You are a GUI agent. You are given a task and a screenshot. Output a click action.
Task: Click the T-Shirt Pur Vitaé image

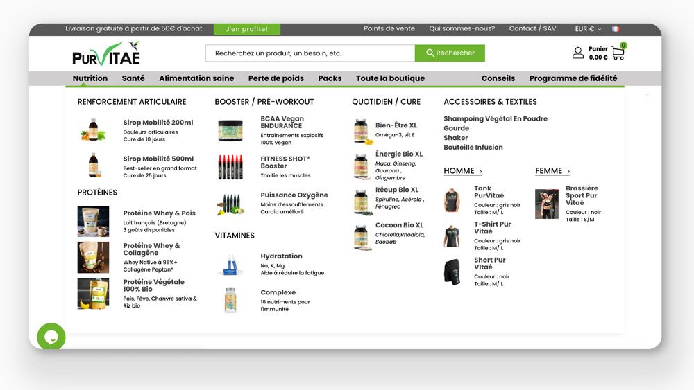point(452,236)
